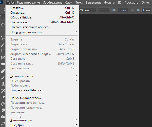
Task: Choose Открыть... from the File menu
Action: pos(42,13)
